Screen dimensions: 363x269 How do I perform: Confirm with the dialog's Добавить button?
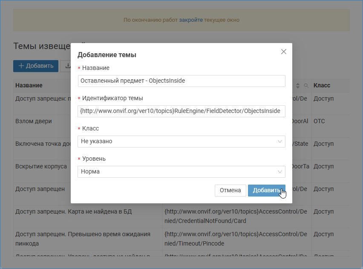pos(266,190)
